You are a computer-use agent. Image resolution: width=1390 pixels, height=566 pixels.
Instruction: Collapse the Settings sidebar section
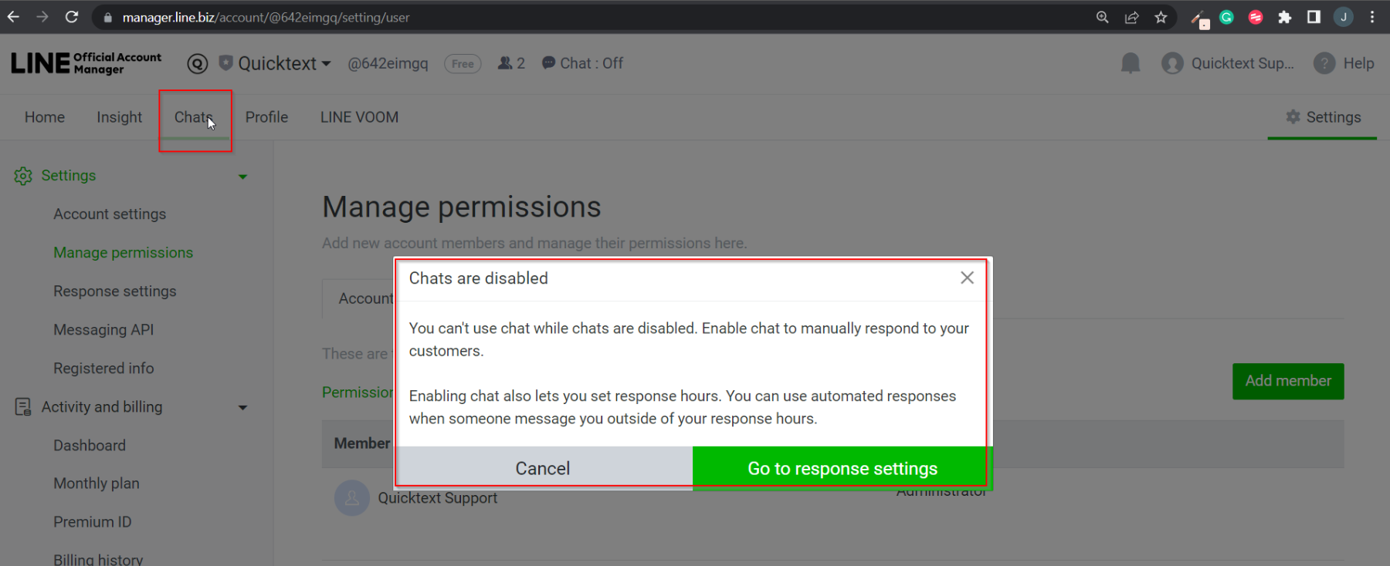(x=242, y=177)
